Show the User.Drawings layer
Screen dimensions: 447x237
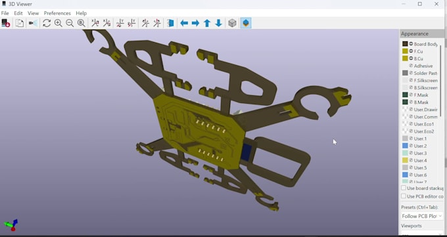[411, 110]
